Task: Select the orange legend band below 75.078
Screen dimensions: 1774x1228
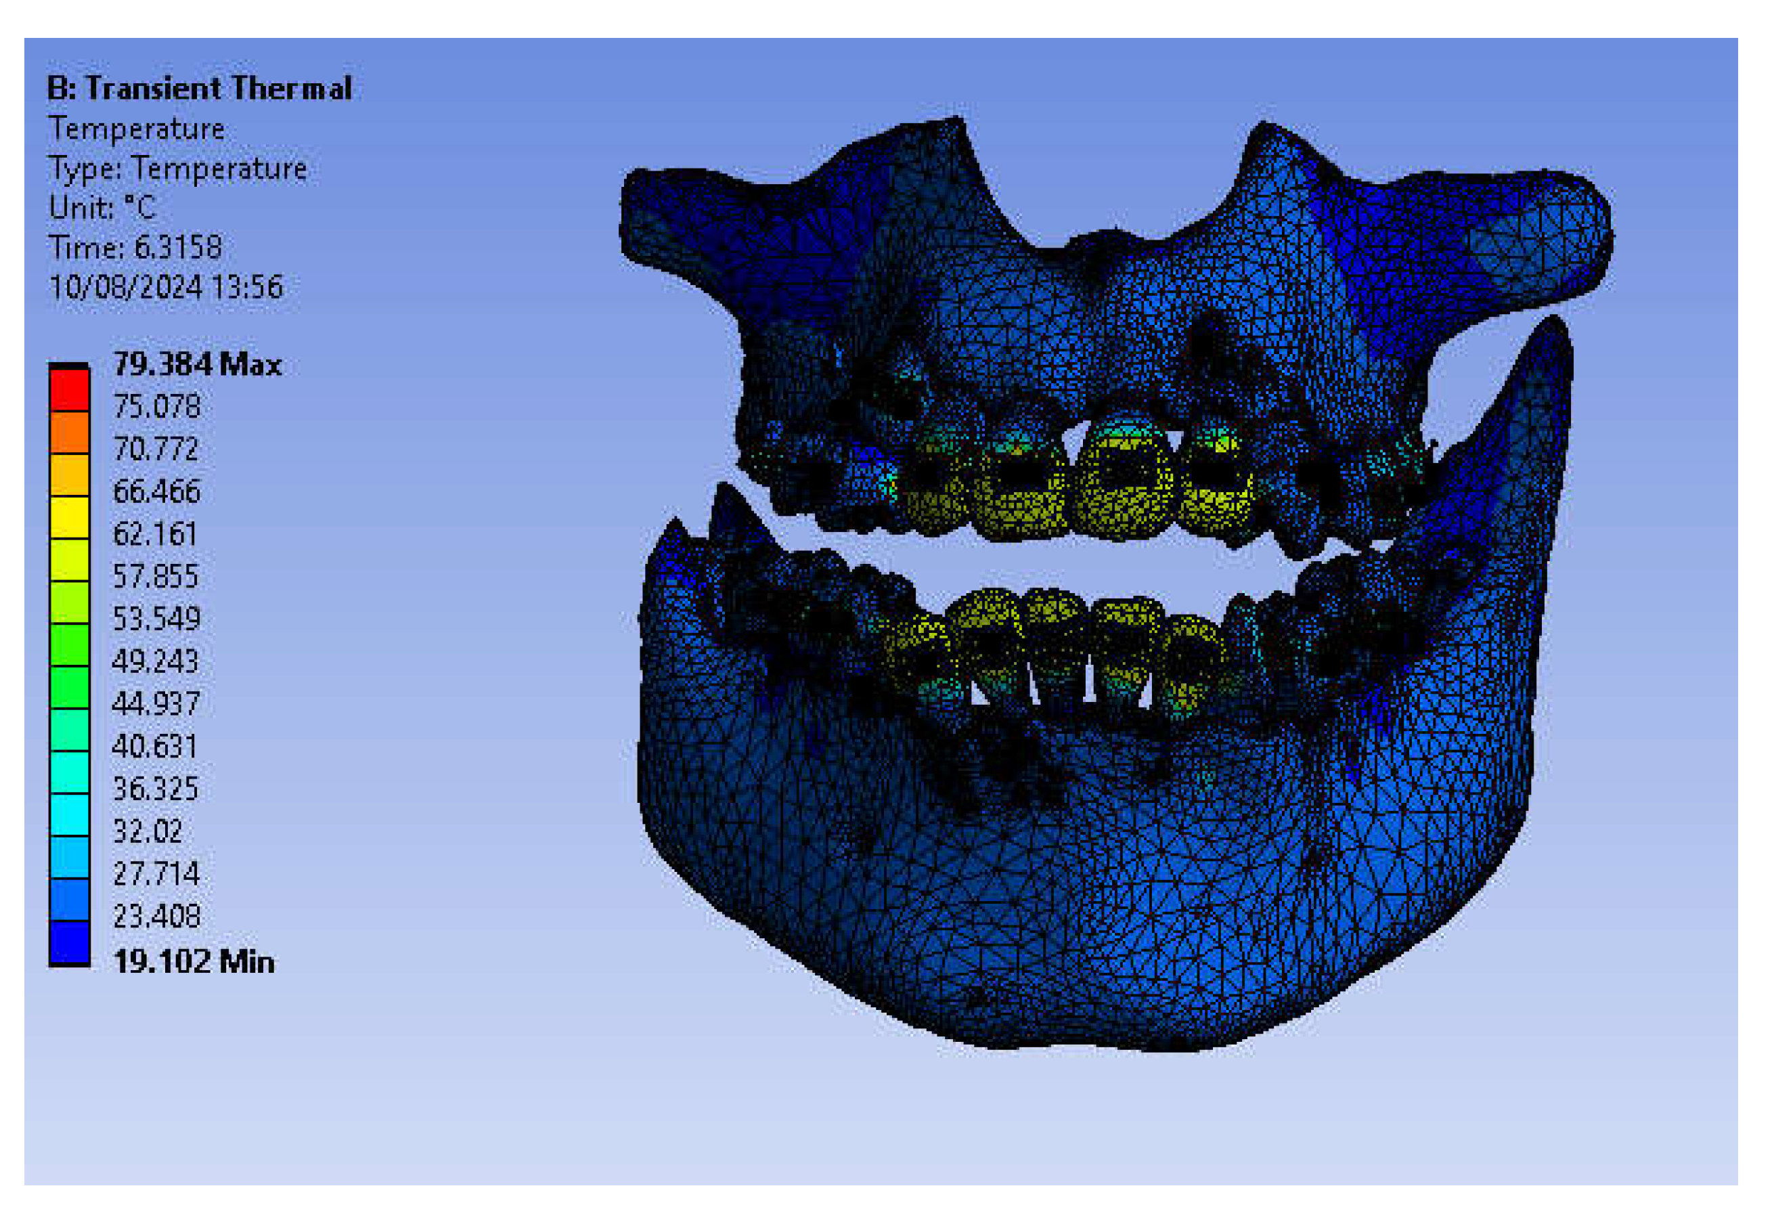Action: (x=69, y=433)
